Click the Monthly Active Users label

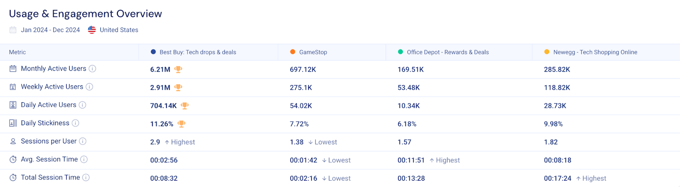tap(54, 69)
